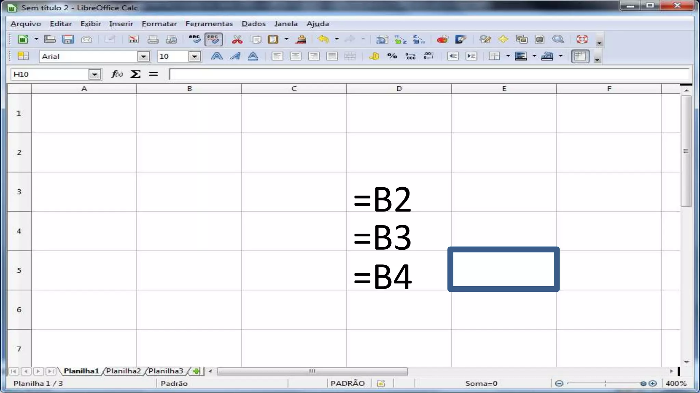Viewport: 700px width, 393px height.
Task: Sort in descending order
Action: click(x=418, y=39)
